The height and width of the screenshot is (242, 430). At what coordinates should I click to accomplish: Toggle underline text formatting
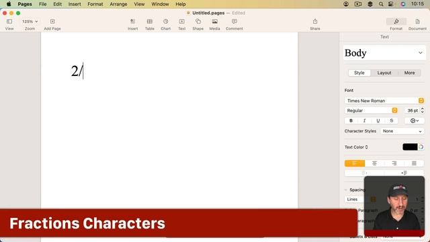tap(378, 121)
